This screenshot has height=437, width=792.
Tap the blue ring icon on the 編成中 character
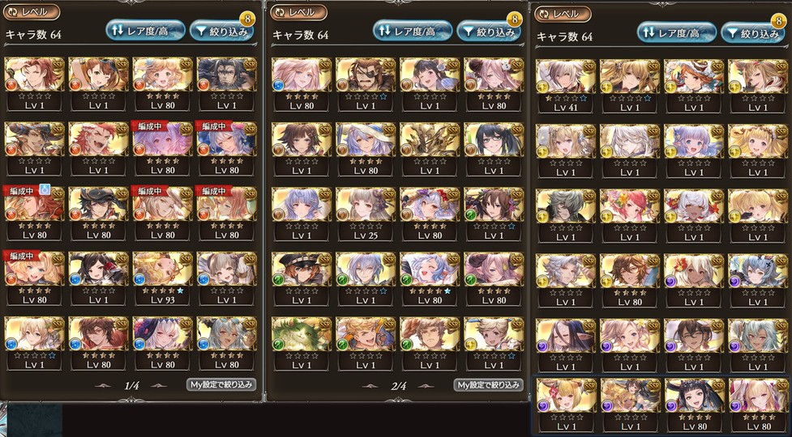click(45, 191)
